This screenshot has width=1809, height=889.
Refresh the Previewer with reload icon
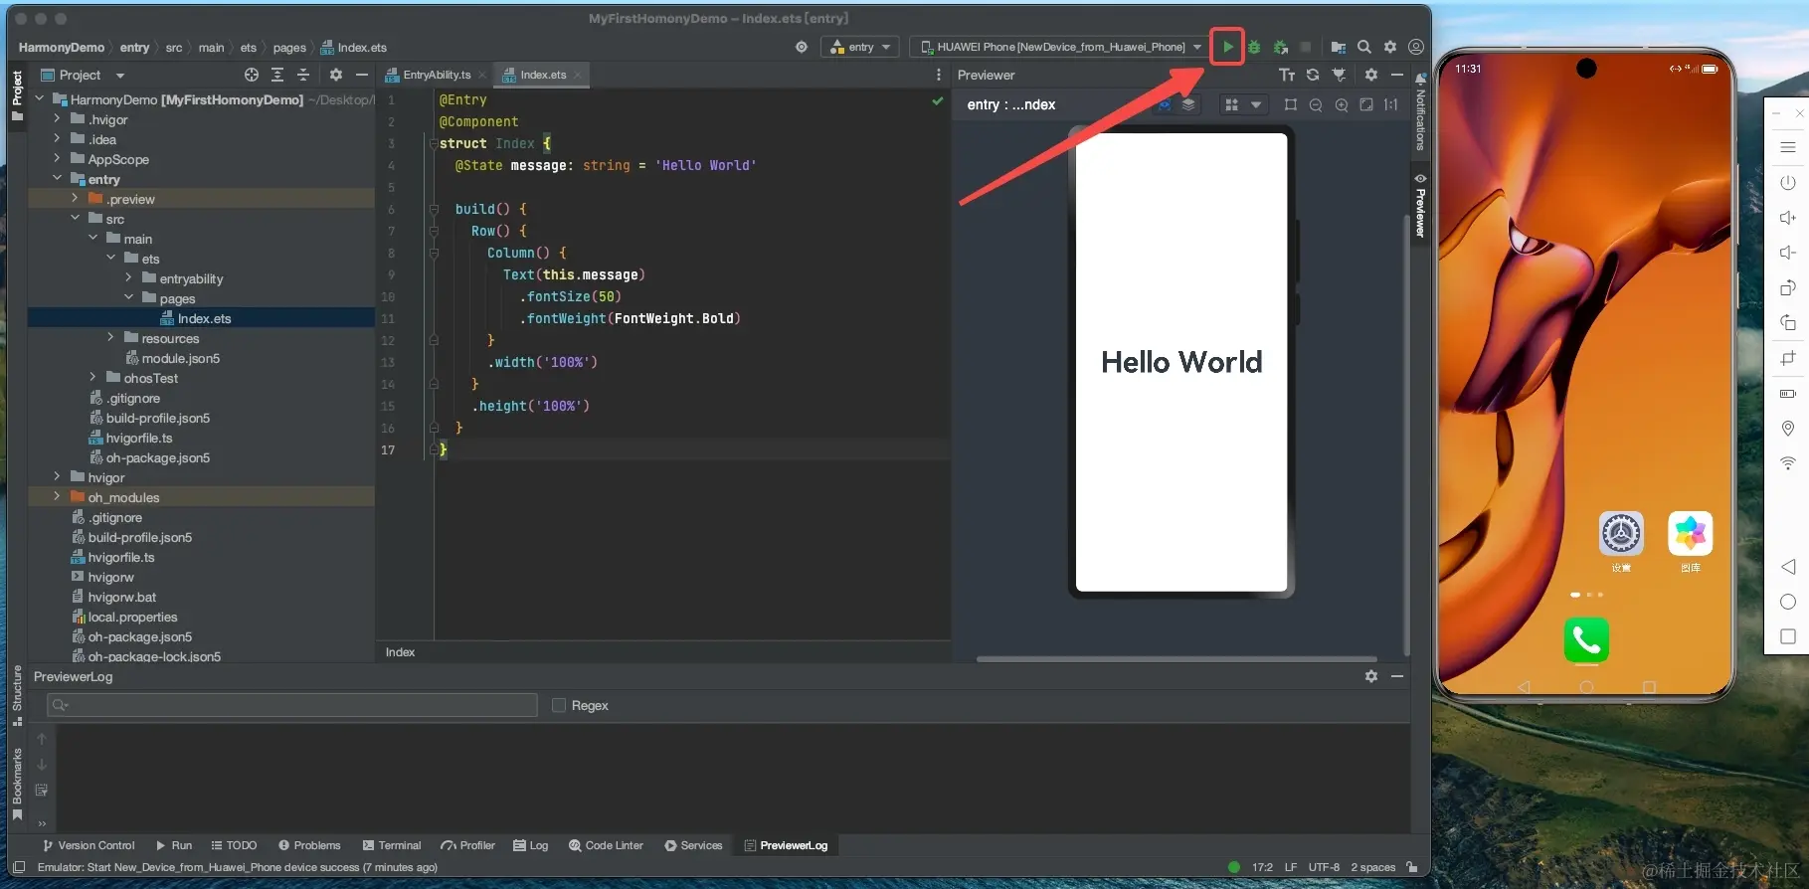pos(1313,75)
